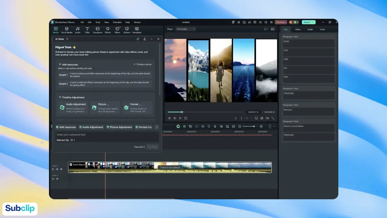The height and width of the screenshot is (218, 387).
Task: Click the player volume speaker icon
Action: pos(267,118)
